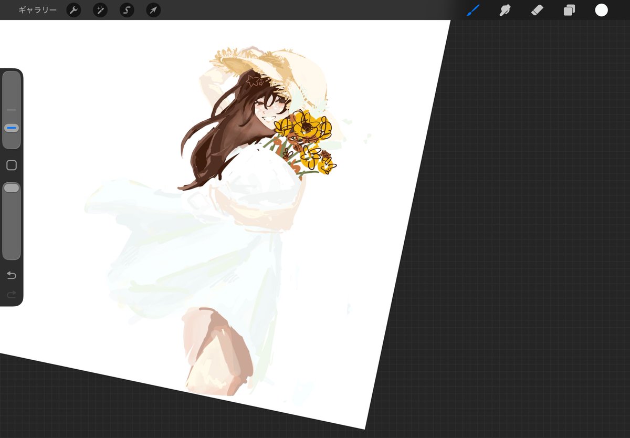Open the Layers panel

pyautogui.click(x=569, y=10)
